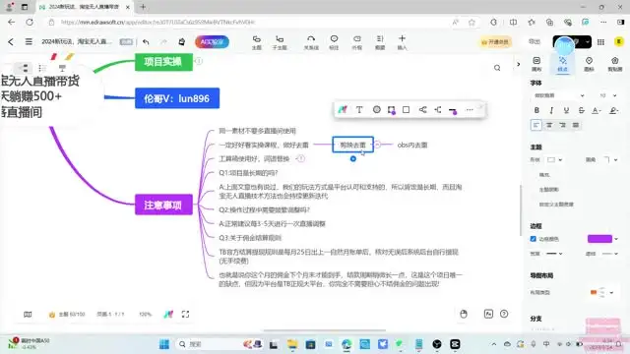Add a boundary (外框)
This screenshot has height=354, width=630.
click(356, 42)
